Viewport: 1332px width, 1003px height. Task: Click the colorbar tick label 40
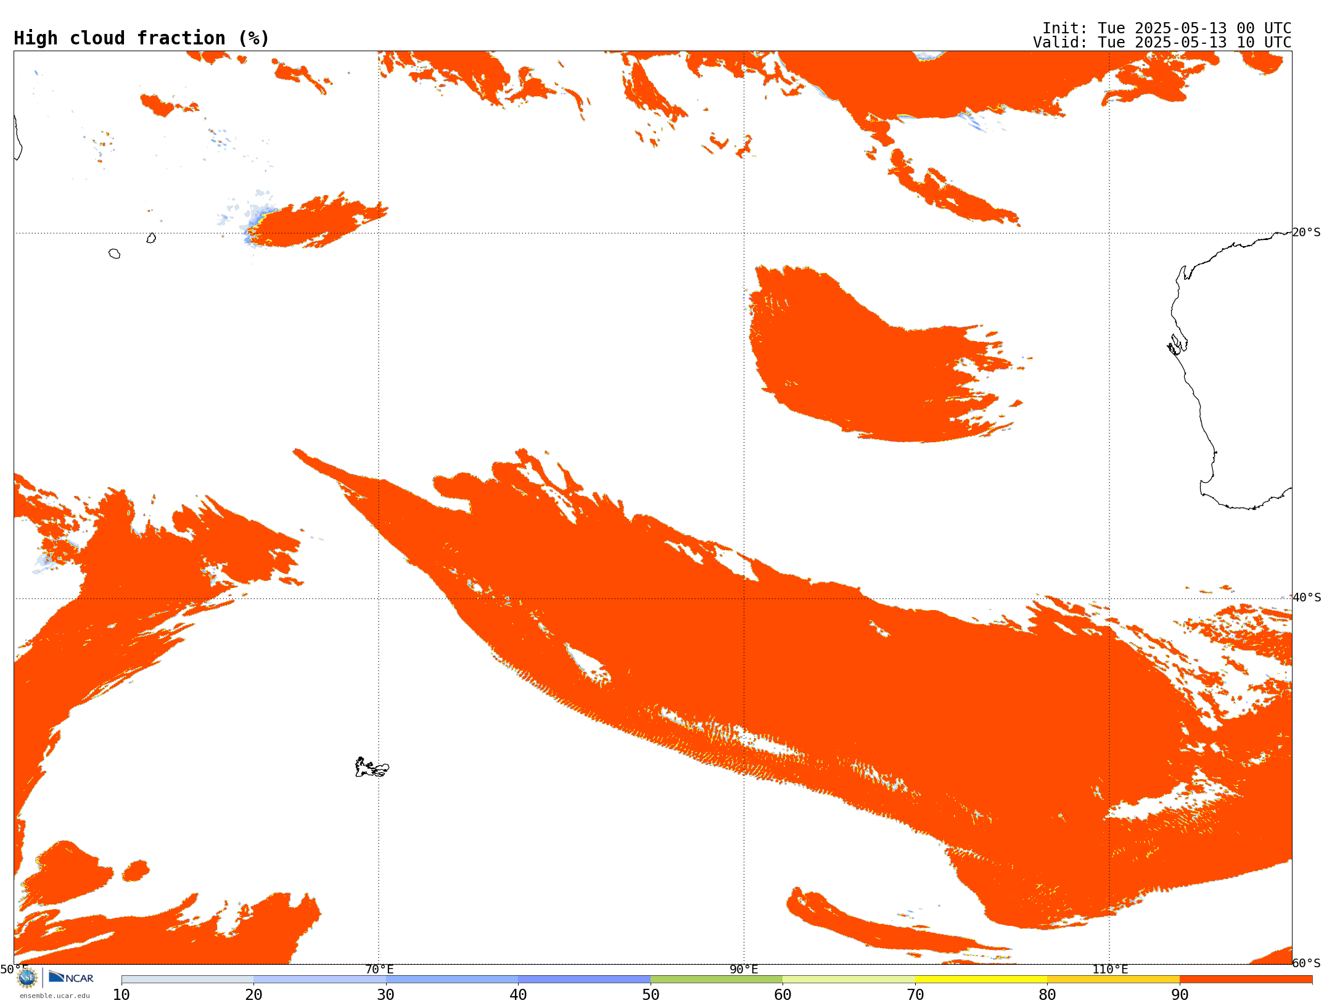point(518,995)
